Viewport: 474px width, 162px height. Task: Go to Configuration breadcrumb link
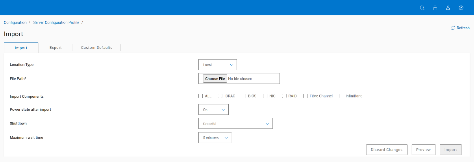[15, 22]
